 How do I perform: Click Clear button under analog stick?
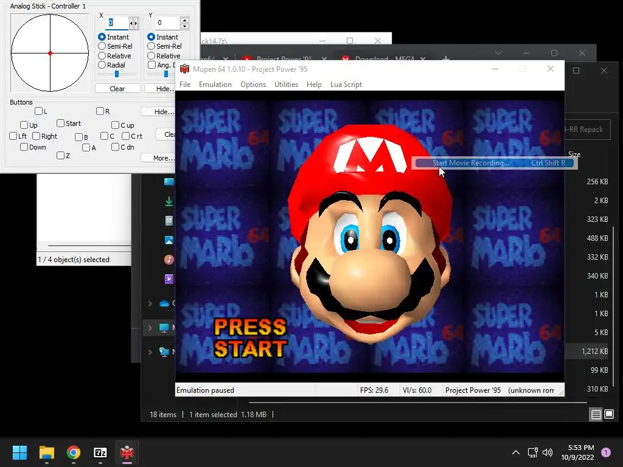117,89
